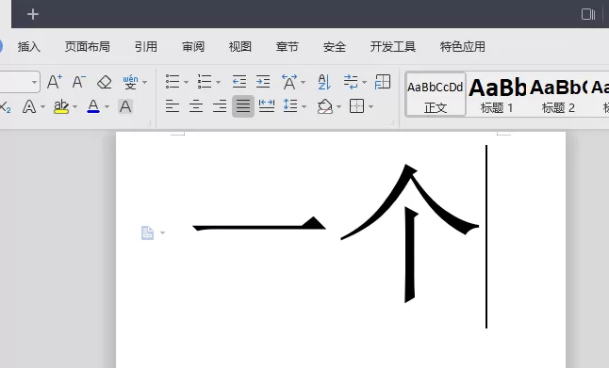Align text left
Viewport: 609px width, 368px height.
point(173,105)
